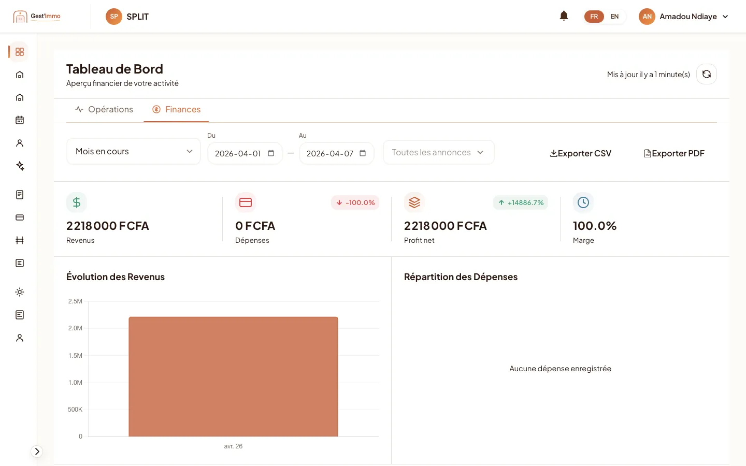Image resolution: width=746 pixels, height=466 pixels.
Task: Click the Aucune dépense enregistrée message
Action: click(x=561, y=369)
